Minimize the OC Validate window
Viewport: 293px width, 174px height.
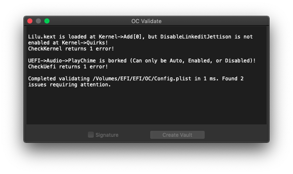pyautogui.click(x=38, y=21)
